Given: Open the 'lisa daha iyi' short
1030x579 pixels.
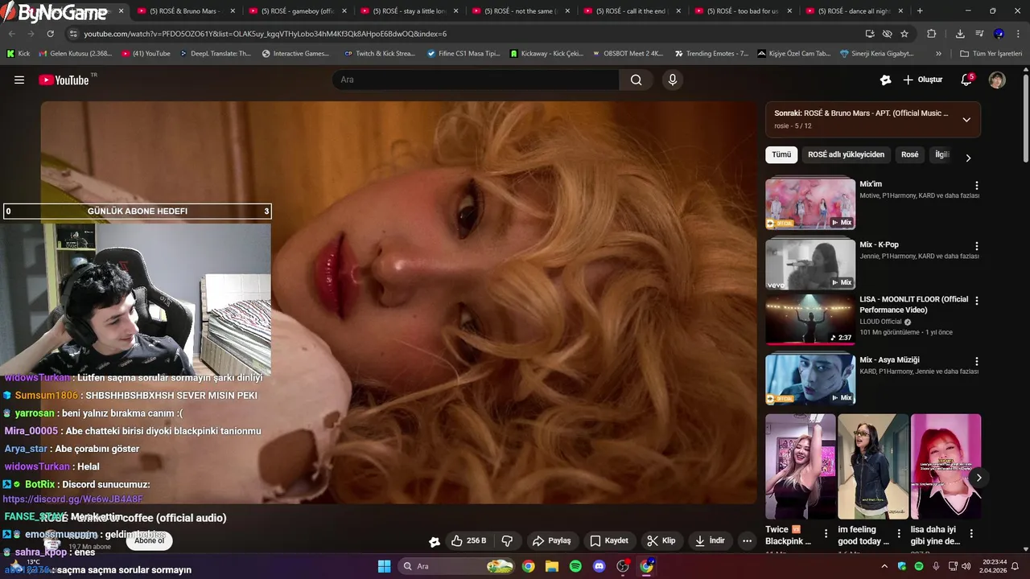Looking at the screenshot, I should pos(946,466).
